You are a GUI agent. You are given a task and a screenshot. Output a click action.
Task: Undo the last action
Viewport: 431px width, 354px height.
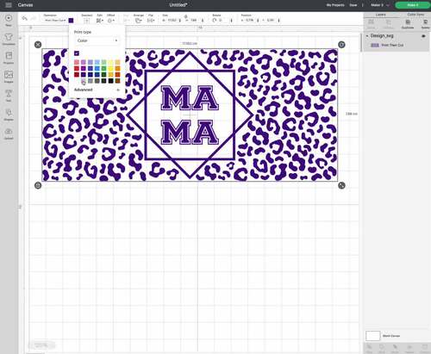25,18
